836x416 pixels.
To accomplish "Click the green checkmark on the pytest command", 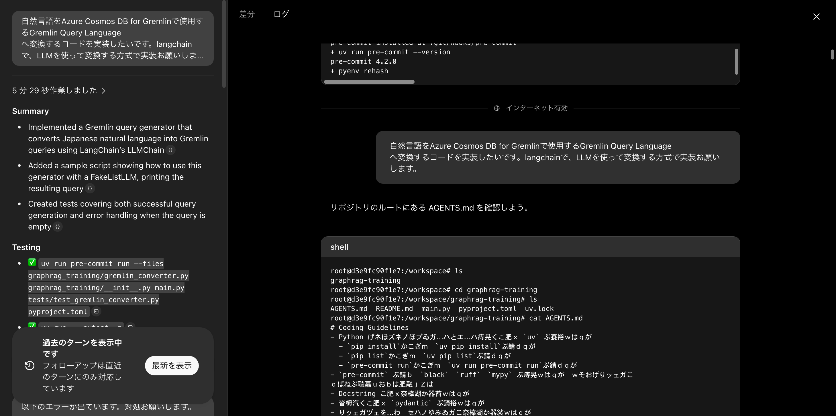I will [32, 326].
